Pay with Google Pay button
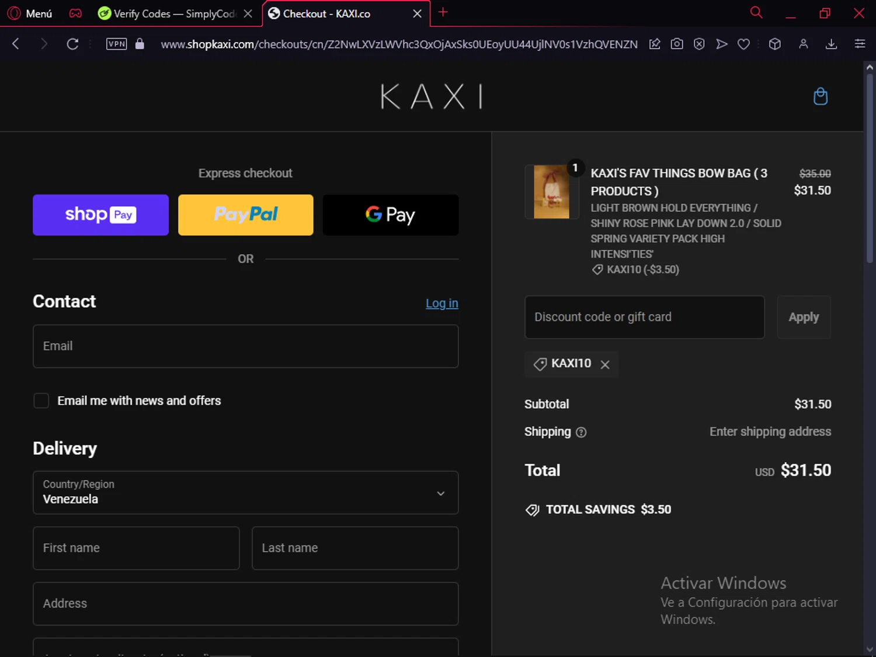The width and height of the screenshot is (876, 657). (391, 215)
